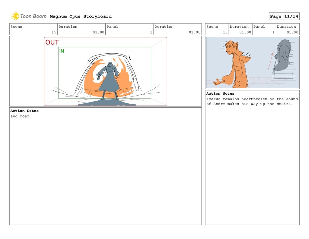Viewport: 309px width, 239px height.
Task: Select the Scene 16 panel duration 01:00
Action: [292, 32]
